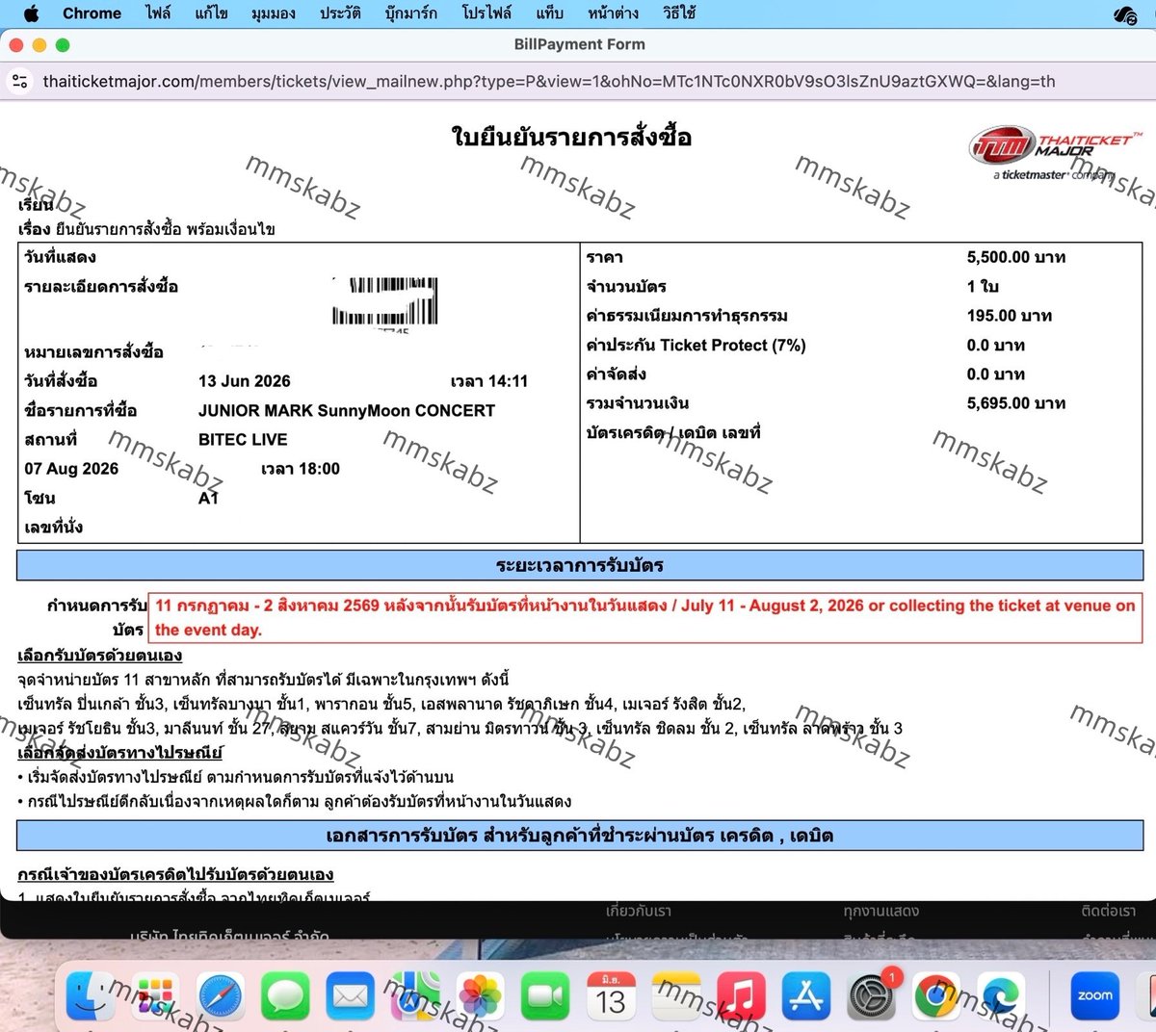Click the show date 07 Aug 2026

(72, 469)
